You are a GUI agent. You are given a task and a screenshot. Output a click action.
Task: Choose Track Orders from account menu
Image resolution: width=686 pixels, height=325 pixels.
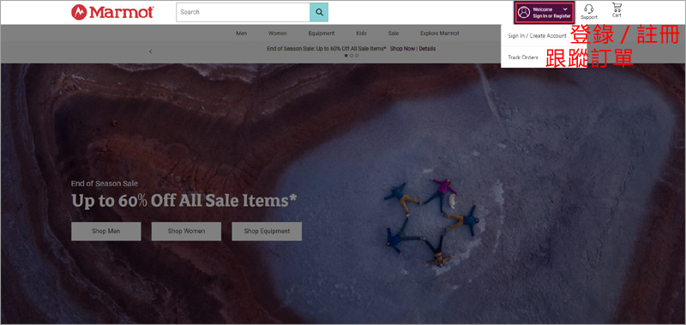pos(523,57)
